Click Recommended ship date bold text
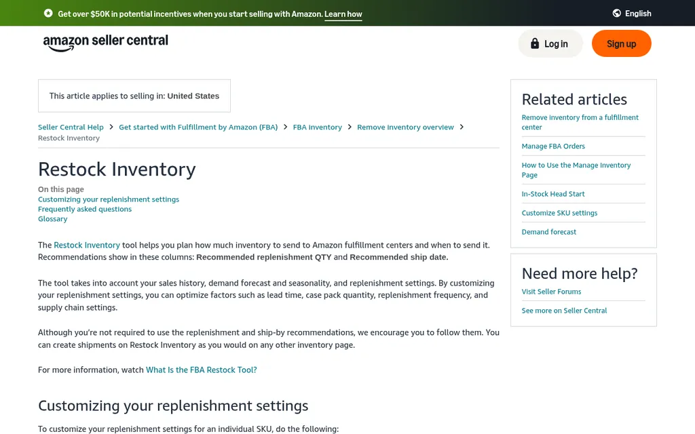This screenshot has height=434, width=695. (x=399, y=257)
